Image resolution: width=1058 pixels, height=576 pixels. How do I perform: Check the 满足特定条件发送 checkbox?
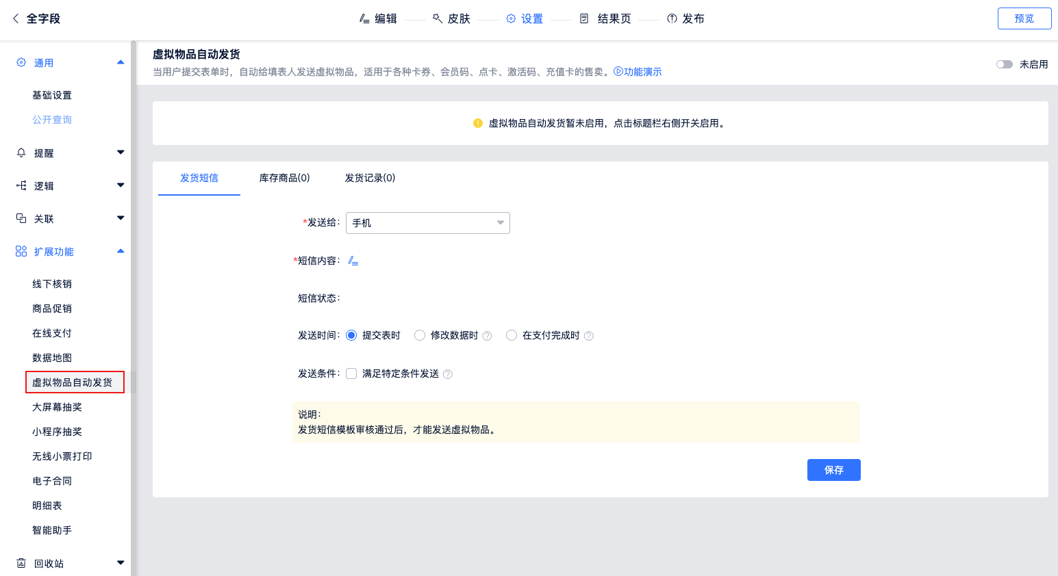(351, 374)
